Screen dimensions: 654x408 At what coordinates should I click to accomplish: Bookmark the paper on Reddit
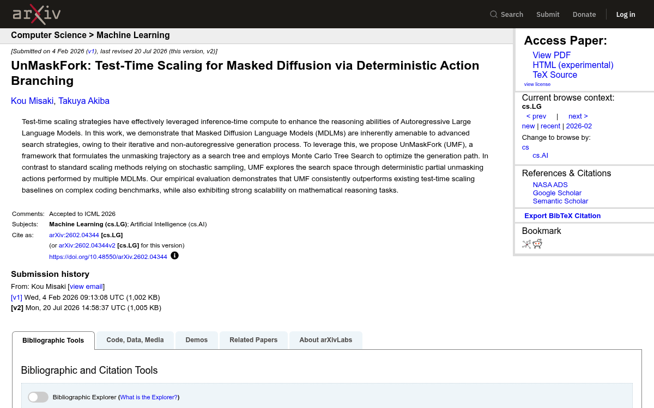pos(538,244)
